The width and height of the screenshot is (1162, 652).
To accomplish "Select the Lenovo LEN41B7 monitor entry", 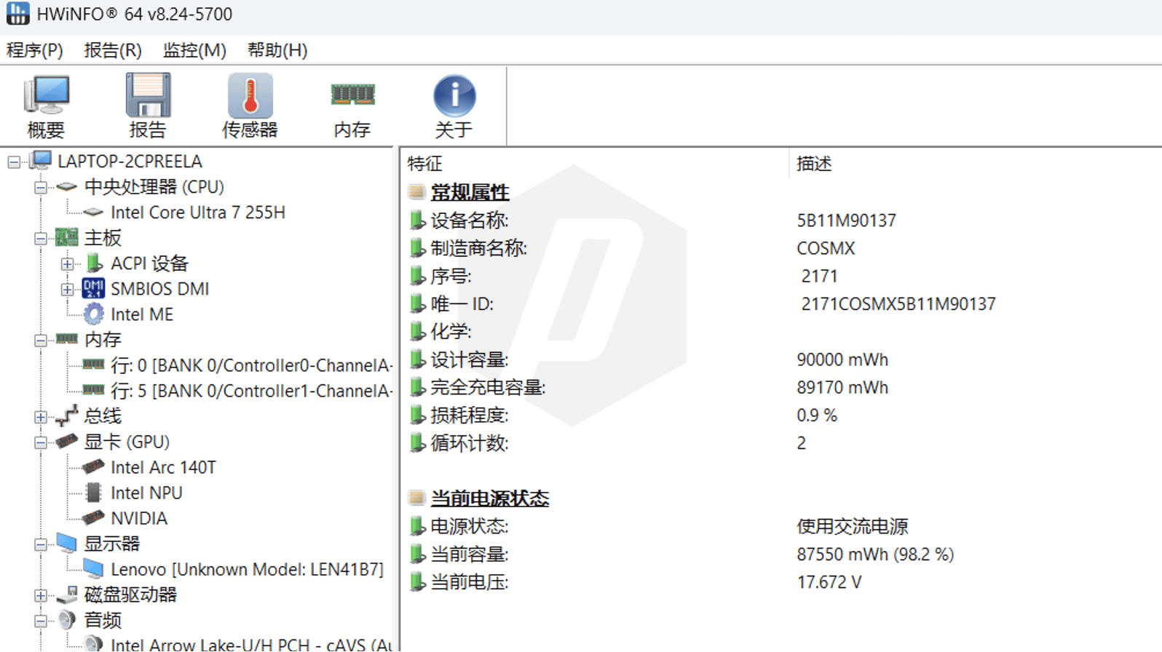I will pos(246,569).
